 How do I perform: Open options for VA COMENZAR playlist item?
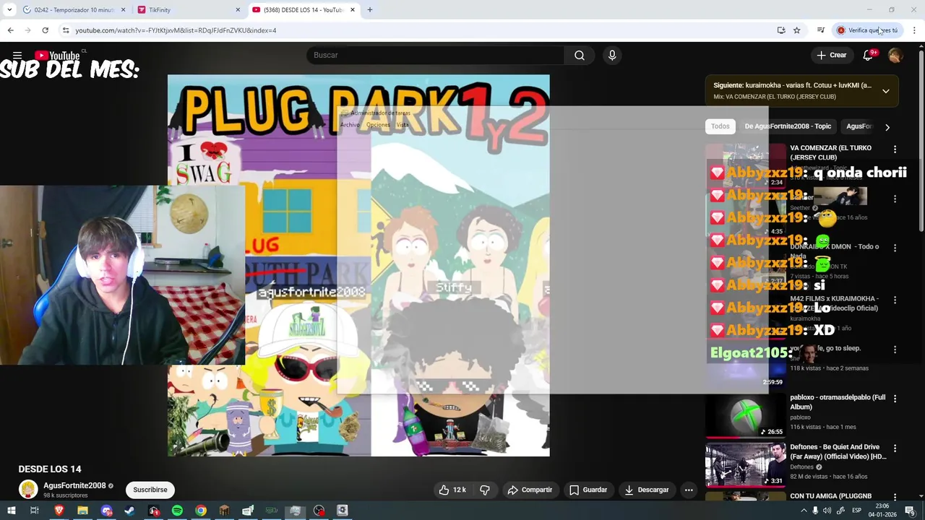click(x=895, y=149)
